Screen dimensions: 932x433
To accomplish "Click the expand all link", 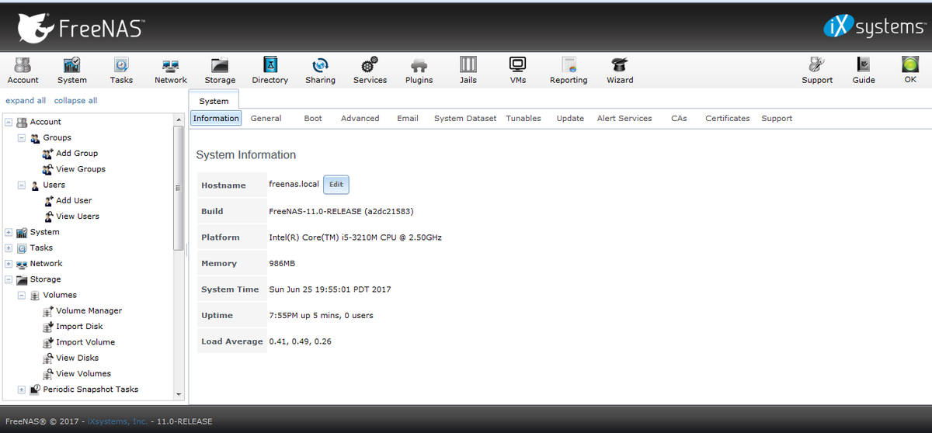I will 26,101.
